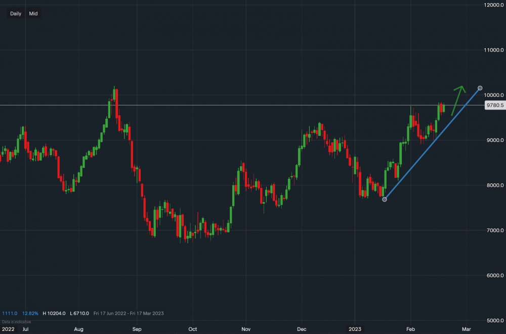Open the Daily timeframe dropdown
The width and height of the screenshot is (506, 334).
(16, 14)
